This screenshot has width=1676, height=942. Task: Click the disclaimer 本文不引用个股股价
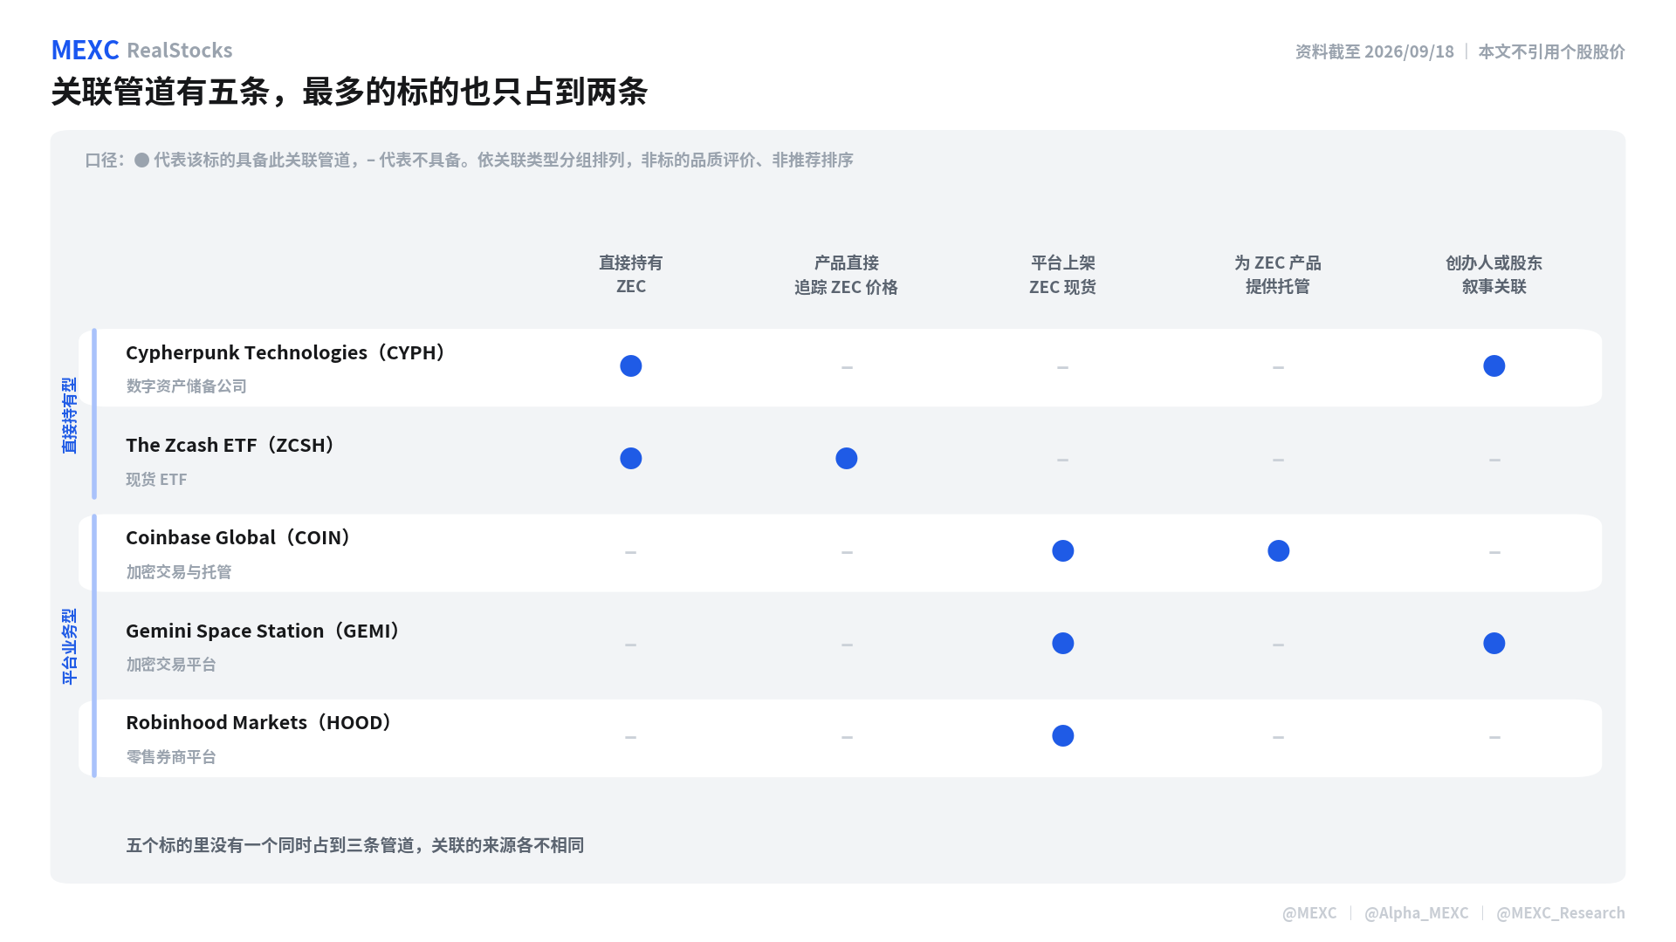[x=1551, y=51]
